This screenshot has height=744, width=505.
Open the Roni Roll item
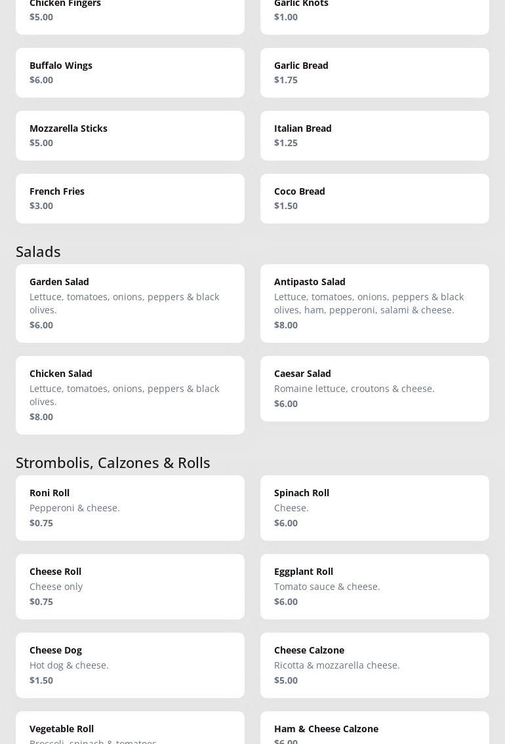pyautogui.click(x=130, y=508)
